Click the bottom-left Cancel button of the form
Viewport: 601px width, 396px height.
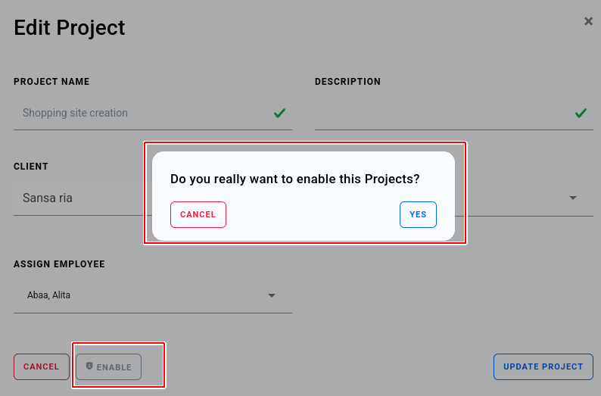point(42,367)
